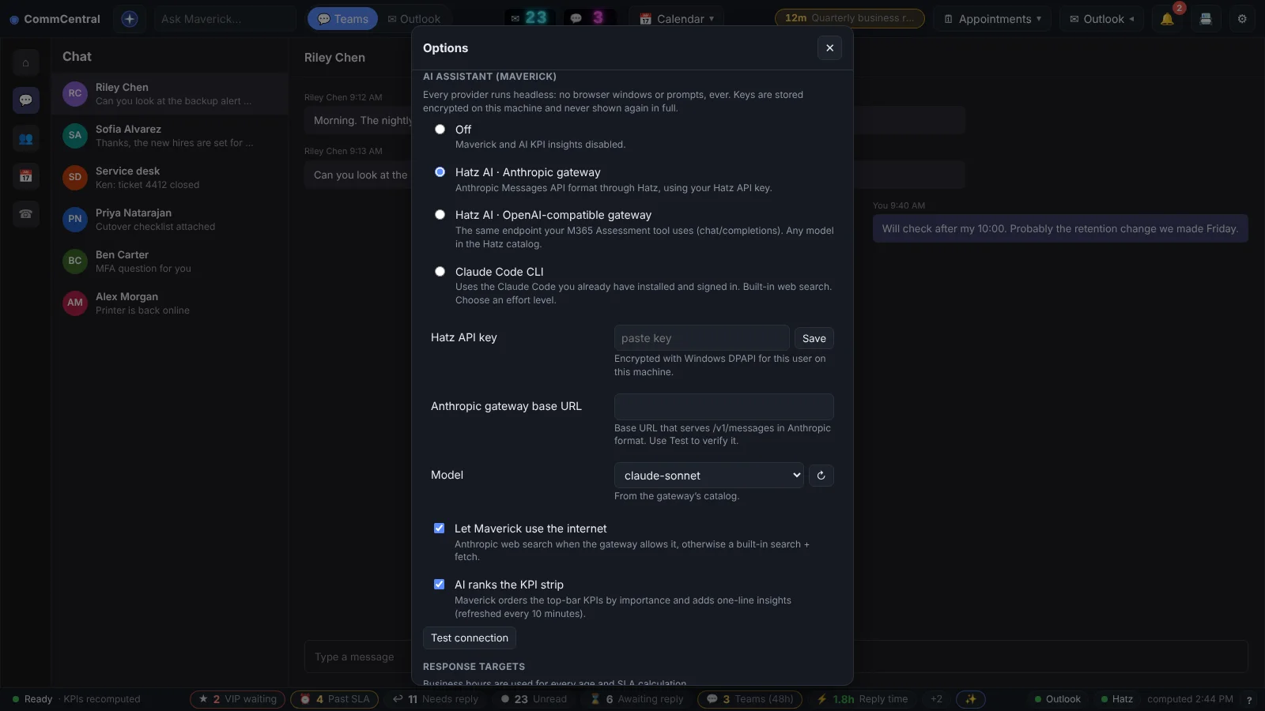Refresh the model catalog list
1265x711 pixels.
pyautogui.click(x=821, y=476)
